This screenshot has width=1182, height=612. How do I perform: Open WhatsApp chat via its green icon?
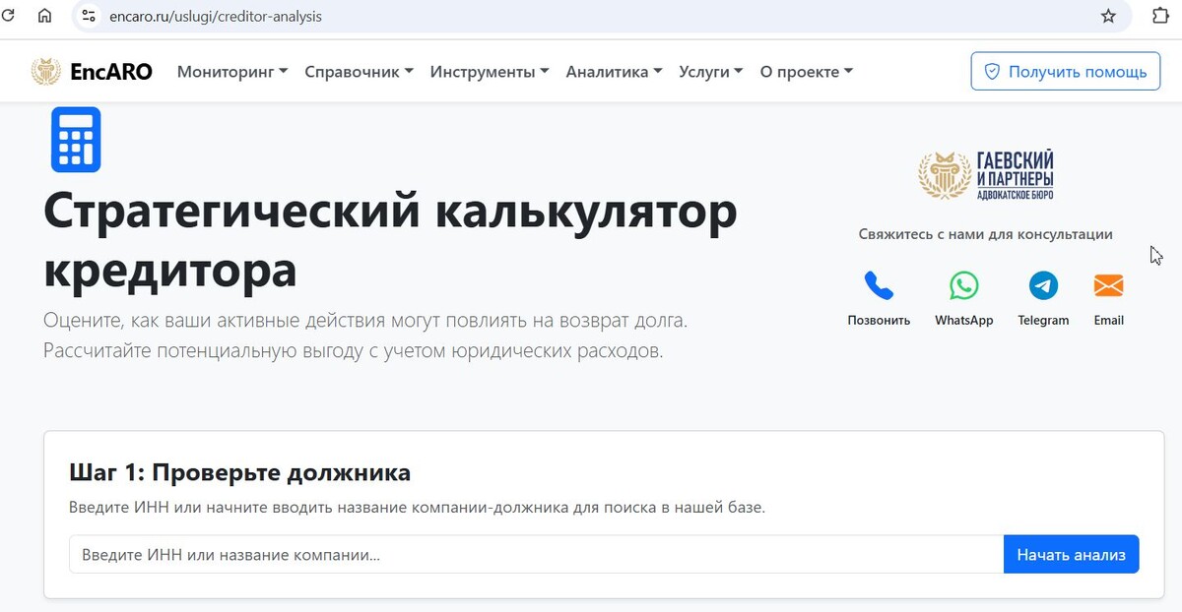(x=963, y=287)
